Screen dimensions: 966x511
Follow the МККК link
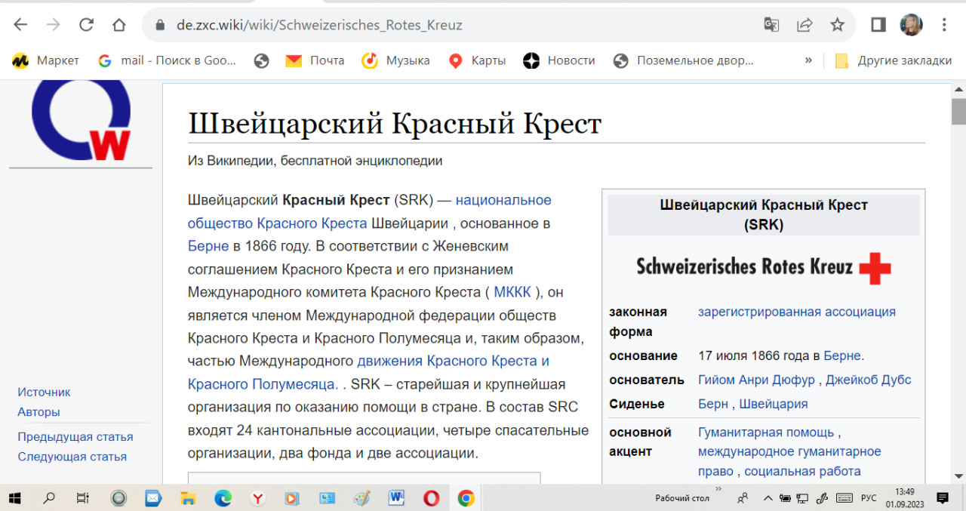[x=512, y=292]
